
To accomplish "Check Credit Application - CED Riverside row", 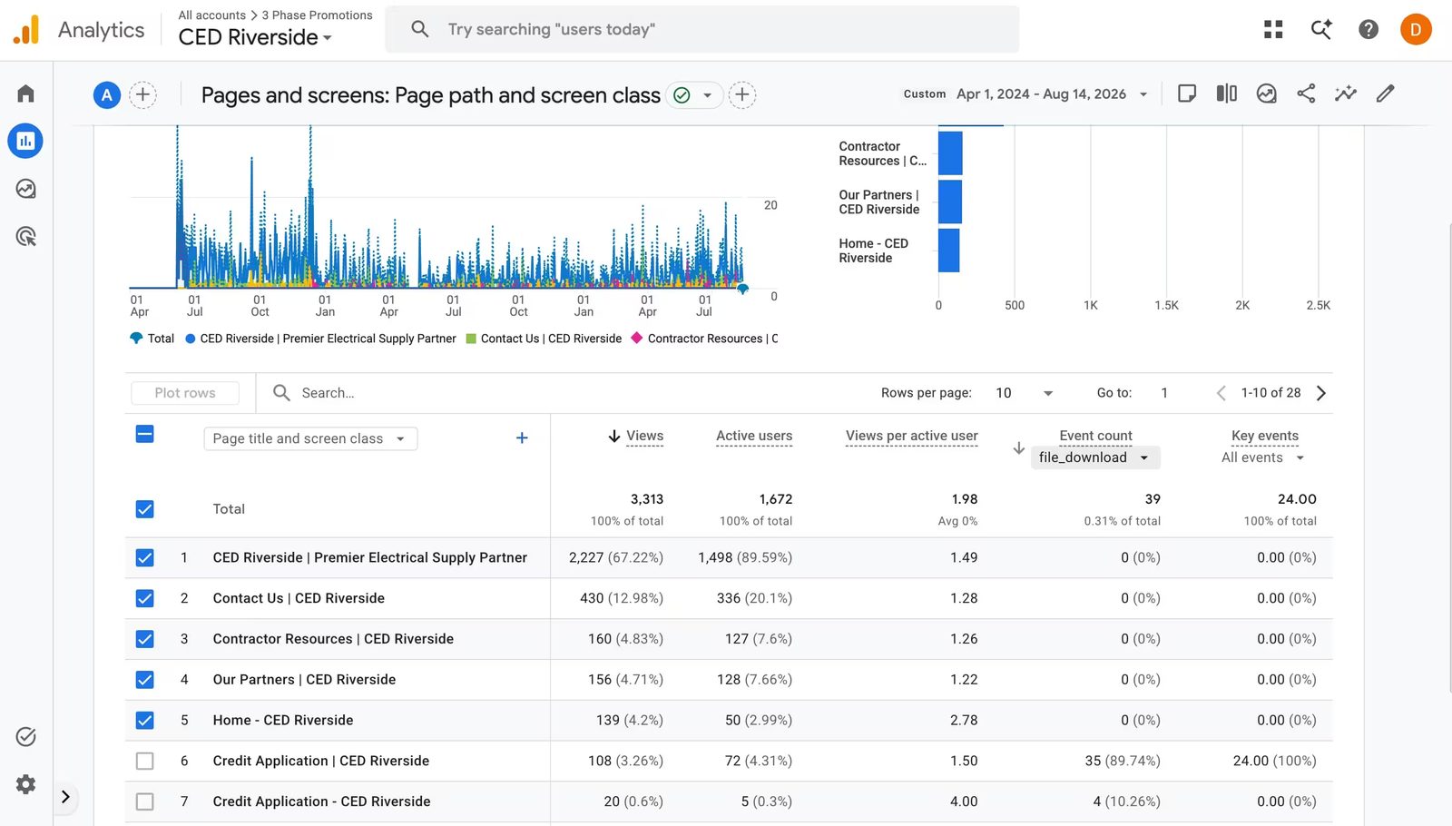I will 144,801.
